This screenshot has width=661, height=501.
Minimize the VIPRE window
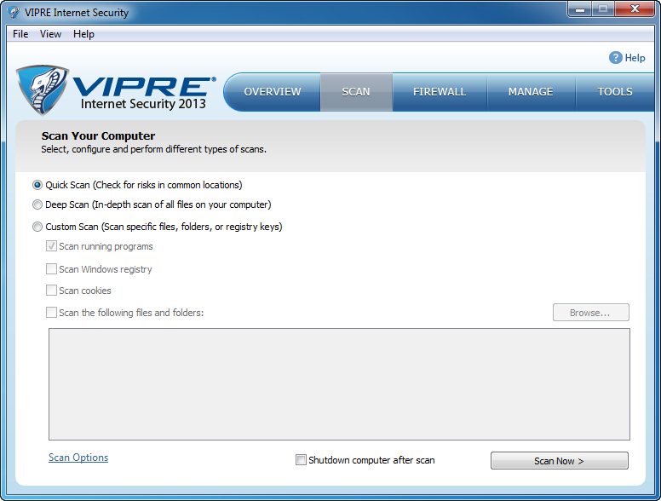pos(580,9)
